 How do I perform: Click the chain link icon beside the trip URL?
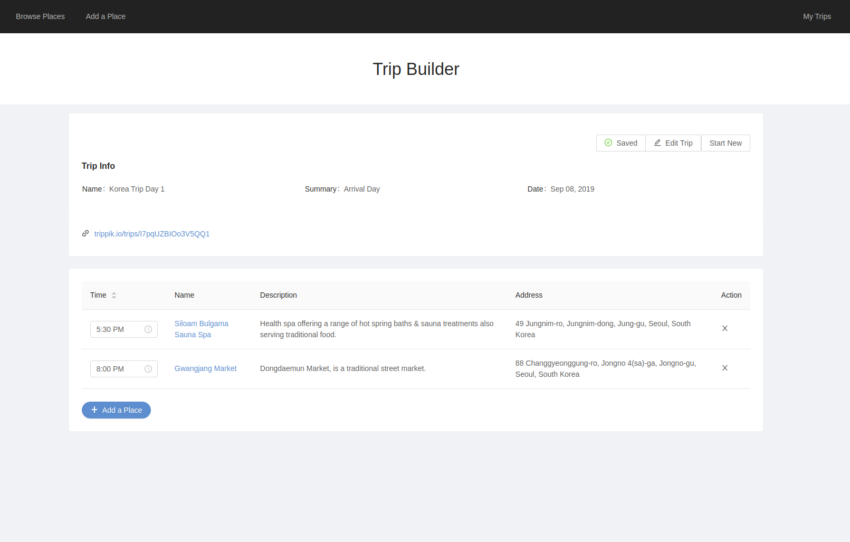point(85,233)
